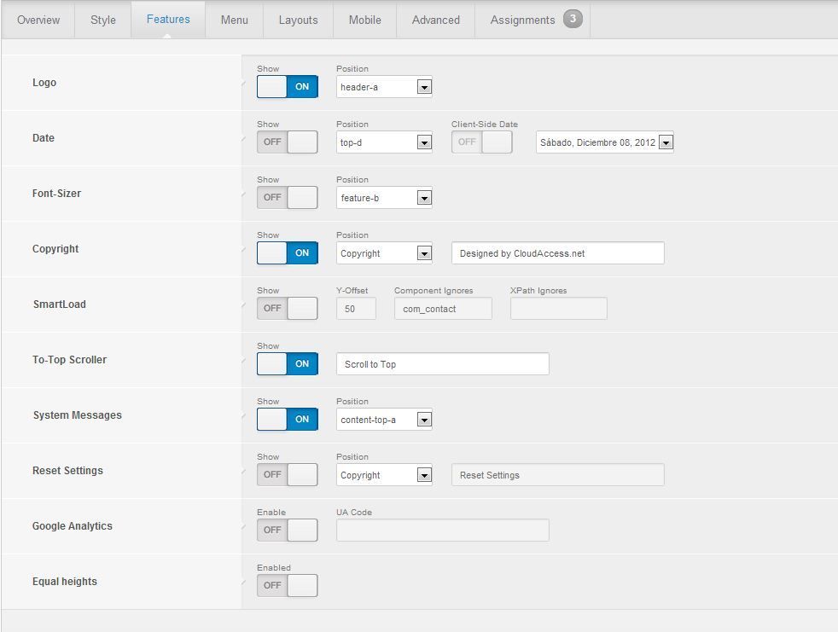838x632 pixels.
Task: Enable Google Analytics toggle
Action: (288, 530)
